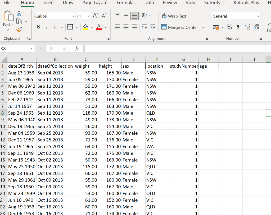Switch to the Page Layout tab
The image size is (271, 215).
tap(95, 3)
